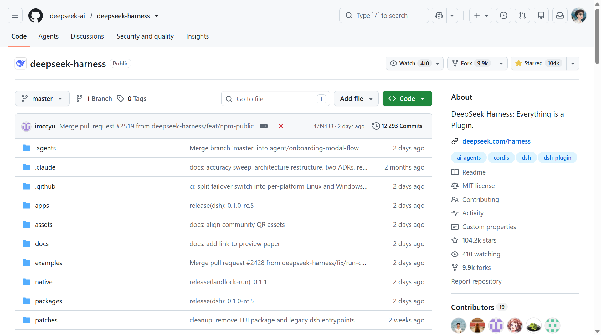Select the cordis topic tag
The height and width of the screenshot is (335, 601).
click(501, 158)
